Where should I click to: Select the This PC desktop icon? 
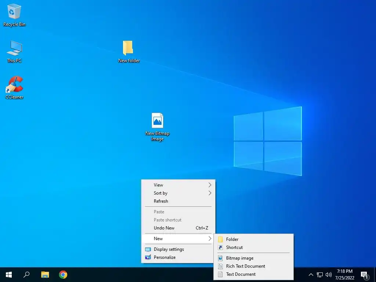(14, 51)
